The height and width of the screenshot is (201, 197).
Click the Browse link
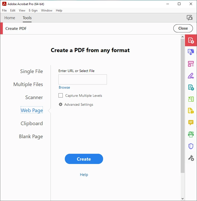[x=64, y=87]
